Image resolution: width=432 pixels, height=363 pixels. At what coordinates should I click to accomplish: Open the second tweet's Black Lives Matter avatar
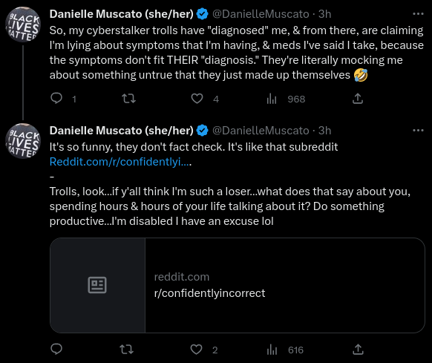click(23, 141)
